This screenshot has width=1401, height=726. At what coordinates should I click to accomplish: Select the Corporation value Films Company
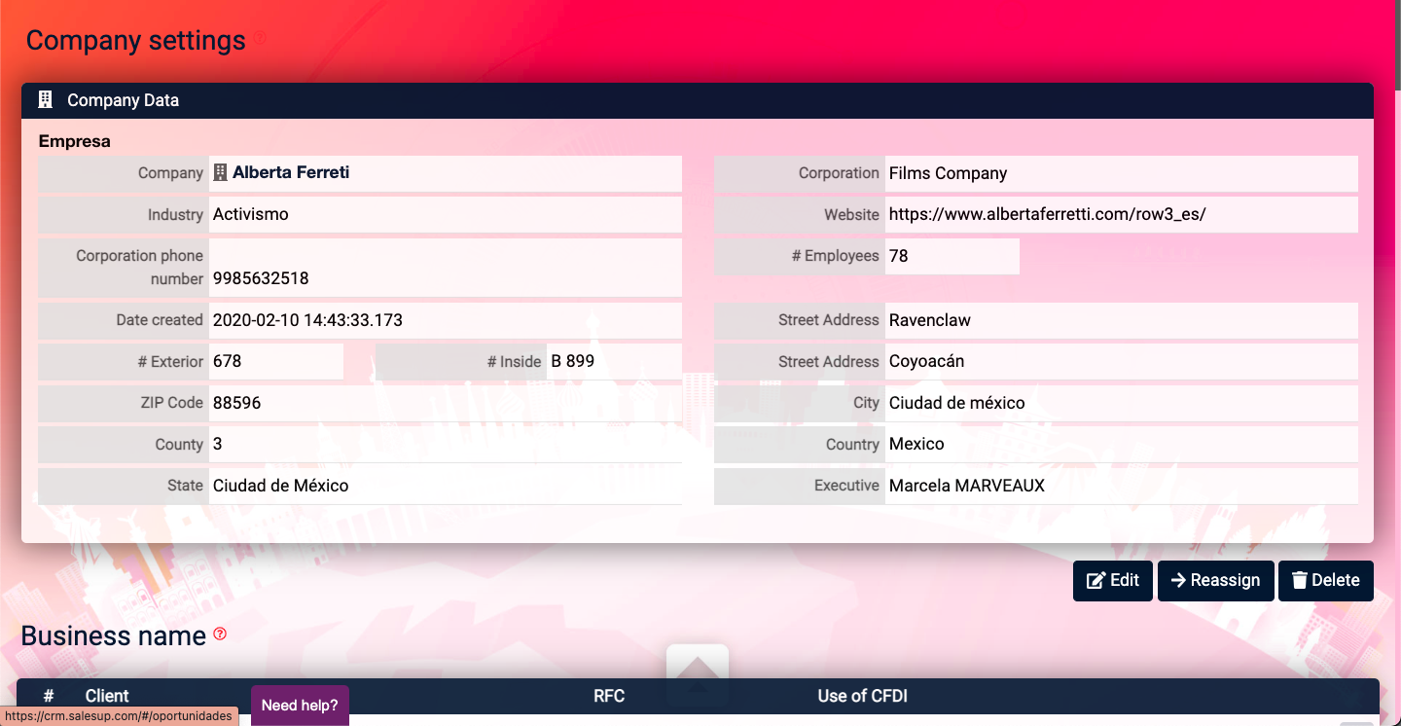point(949,173)
